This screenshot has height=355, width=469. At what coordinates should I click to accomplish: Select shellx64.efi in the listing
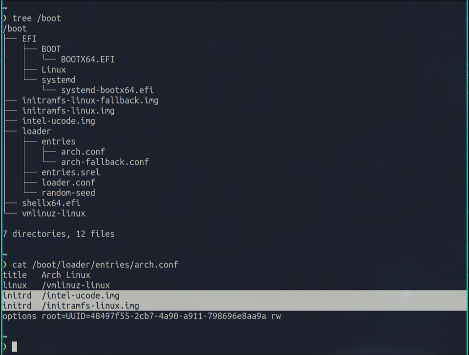click(51, 203)
